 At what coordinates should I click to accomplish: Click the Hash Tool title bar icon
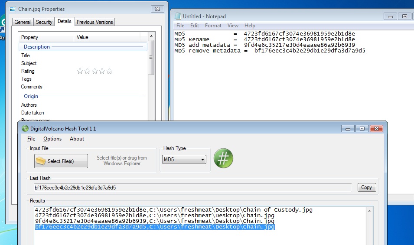(25, 129)
